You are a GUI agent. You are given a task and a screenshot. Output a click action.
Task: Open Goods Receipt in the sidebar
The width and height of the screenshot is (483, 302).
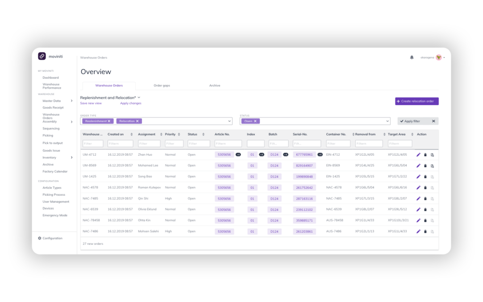53,108
